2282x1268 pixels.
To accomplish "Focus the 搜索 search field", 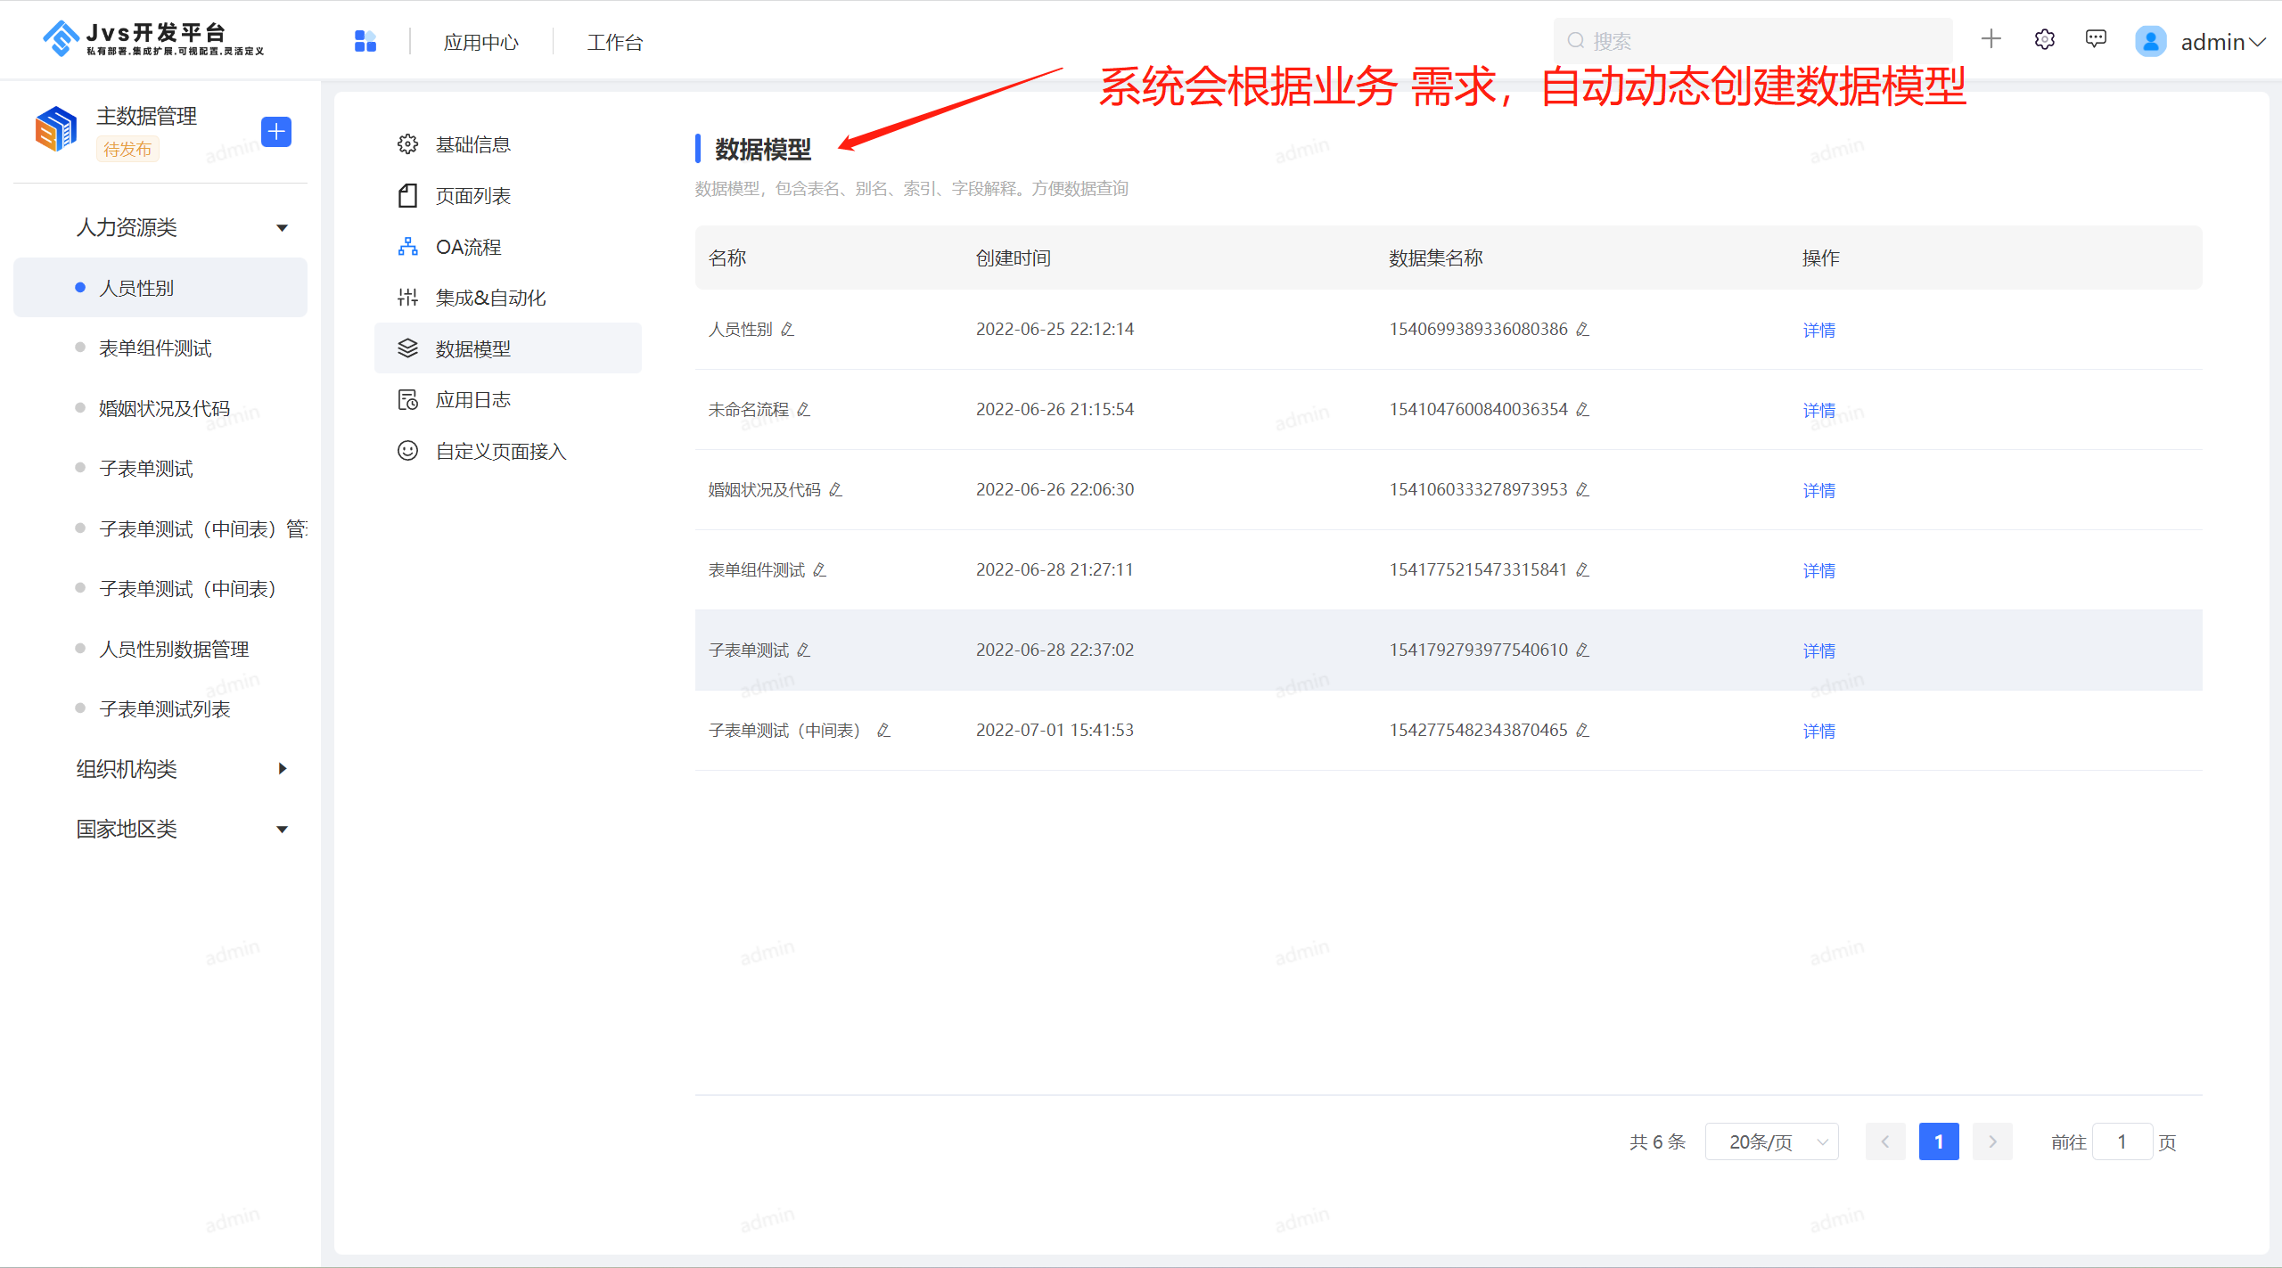I will click(x=1753, y=41).
